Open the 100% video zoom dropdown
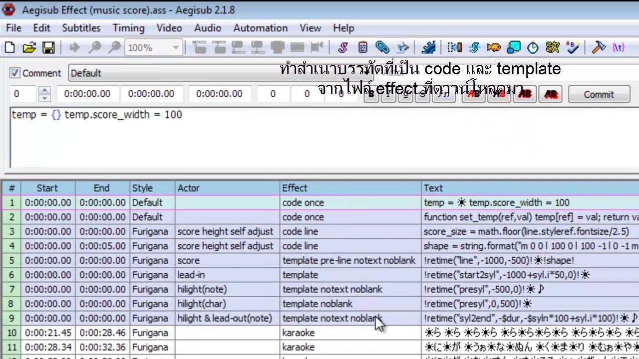The image size is (639, 359). [153, 47]
